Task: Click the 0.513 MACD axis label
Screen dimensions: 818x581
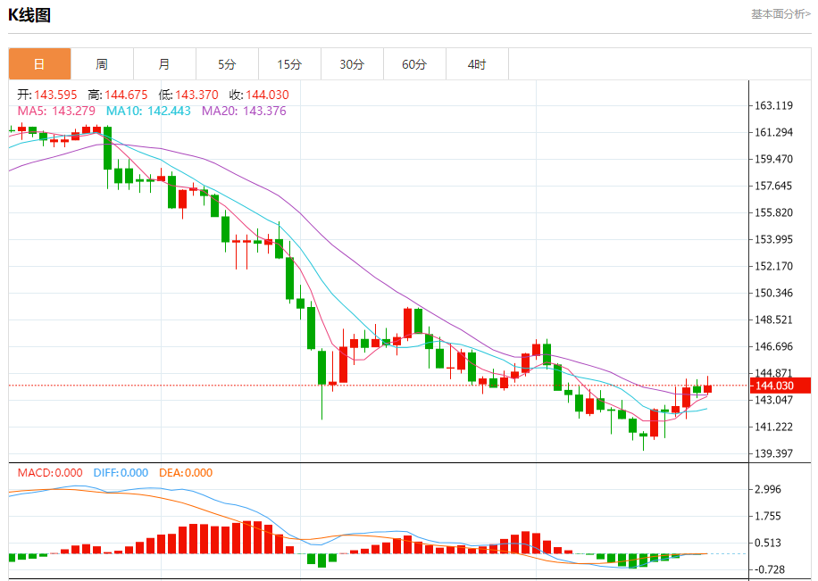Action: [x=768, y=543]
